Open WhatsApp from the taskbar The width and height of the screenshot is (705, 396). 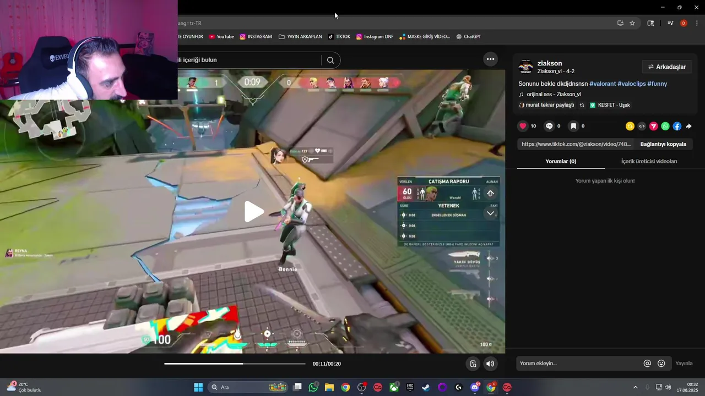point(313,387)
